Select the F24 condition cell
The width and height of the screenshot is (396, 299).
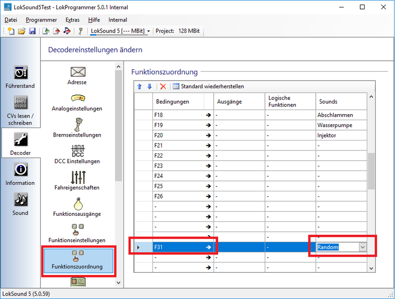[183, 176]
